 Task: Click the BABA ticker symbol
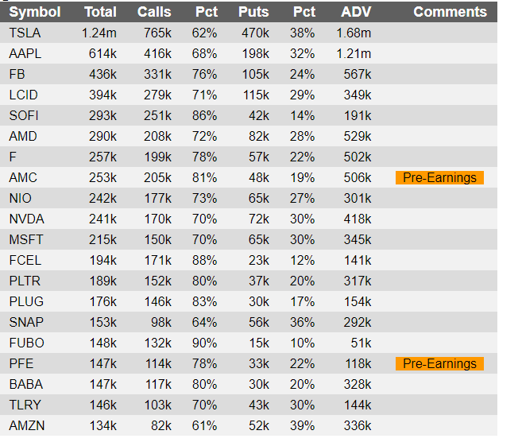tap(26, 384)
